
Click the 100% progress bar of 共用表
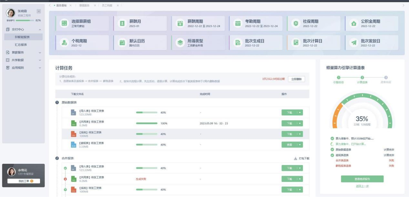point(147,123)
